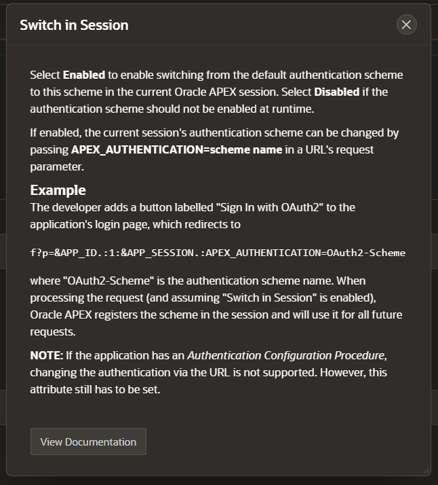Click 'Oracle APEX session' in the first paragraph
Image resolution: width=438 pixels, height=485 pixels.
[226, 92]
